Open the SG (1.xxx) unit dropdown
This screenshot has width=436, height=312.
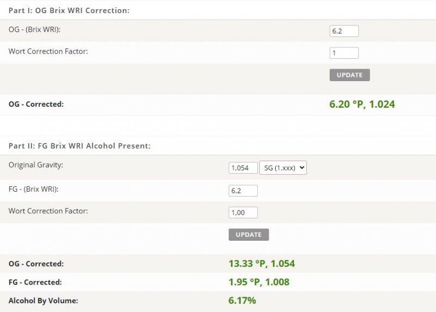coord(283,168)
